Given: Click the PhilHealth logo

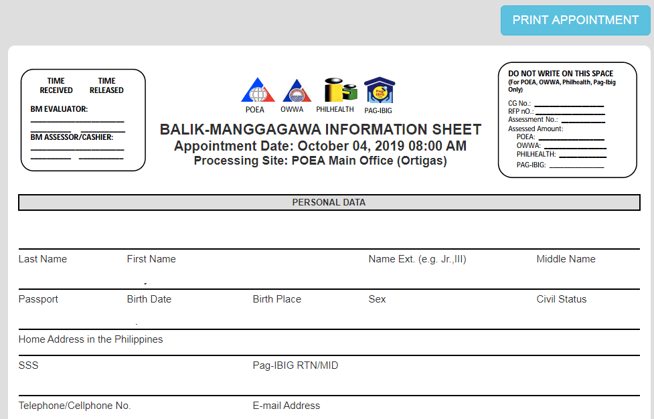Looking at the screenshot, I should 341,89.
